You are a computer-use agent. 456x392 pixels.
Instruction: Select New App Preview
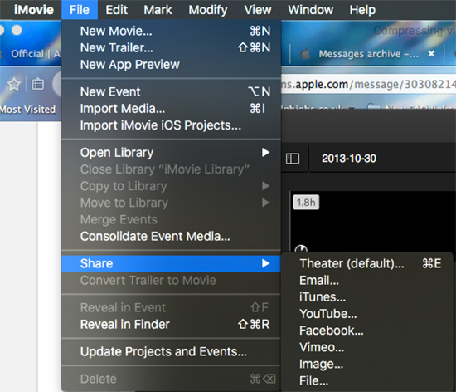(171, 64)
